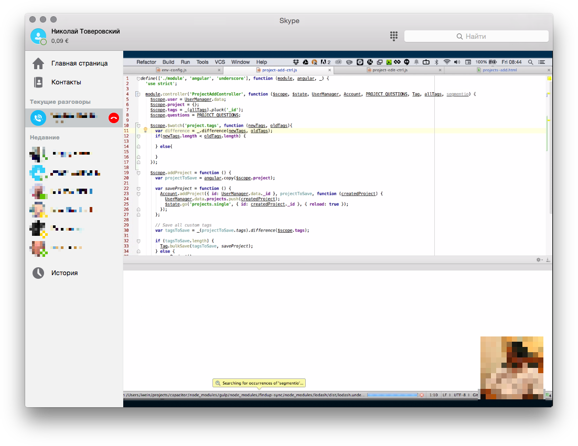
Task: Open the Skype dial pad
Action: click(393, 36)
